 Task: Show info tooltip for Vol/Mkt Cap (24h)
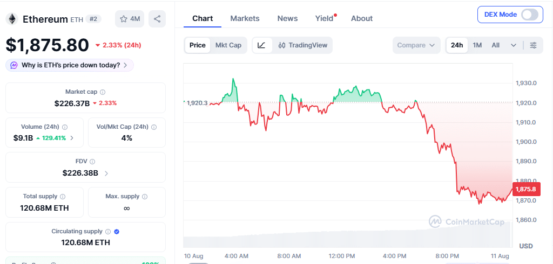point(154,127)
